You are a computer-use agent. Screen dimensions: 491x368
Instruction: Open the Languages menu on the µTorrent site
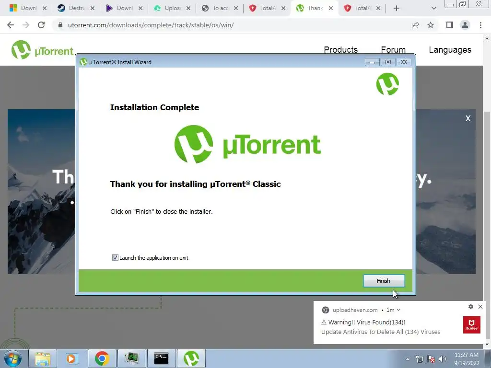450,50
